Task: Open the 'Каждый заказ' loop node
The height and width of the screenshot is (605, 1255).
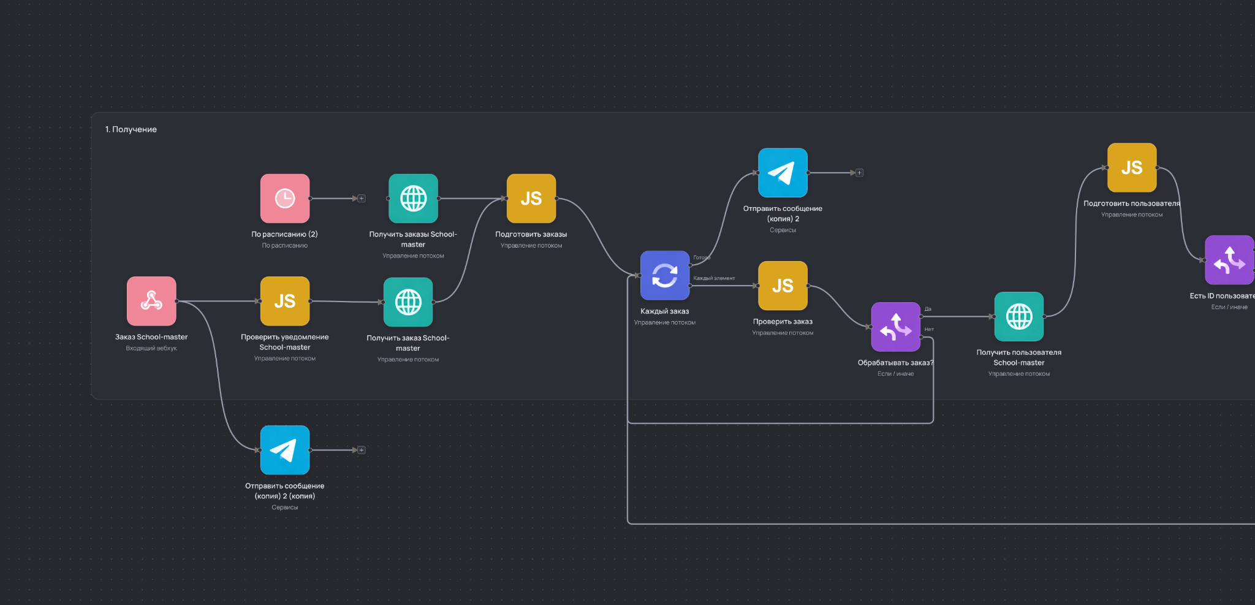Action: point(665,275)
